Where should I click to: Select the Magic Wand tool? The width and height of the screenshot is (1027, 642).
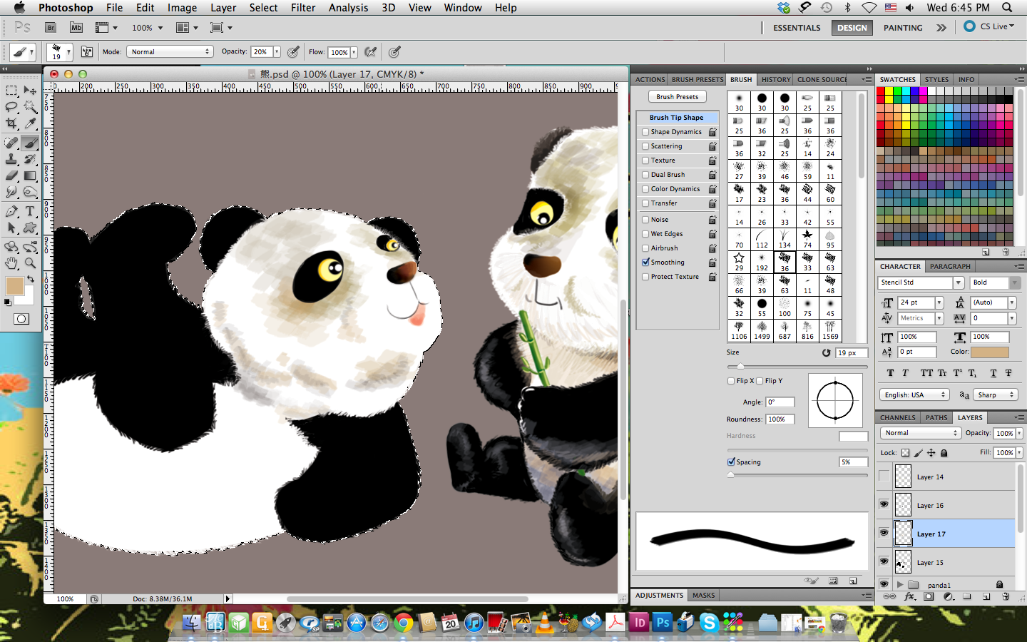(x=30, y=108)
